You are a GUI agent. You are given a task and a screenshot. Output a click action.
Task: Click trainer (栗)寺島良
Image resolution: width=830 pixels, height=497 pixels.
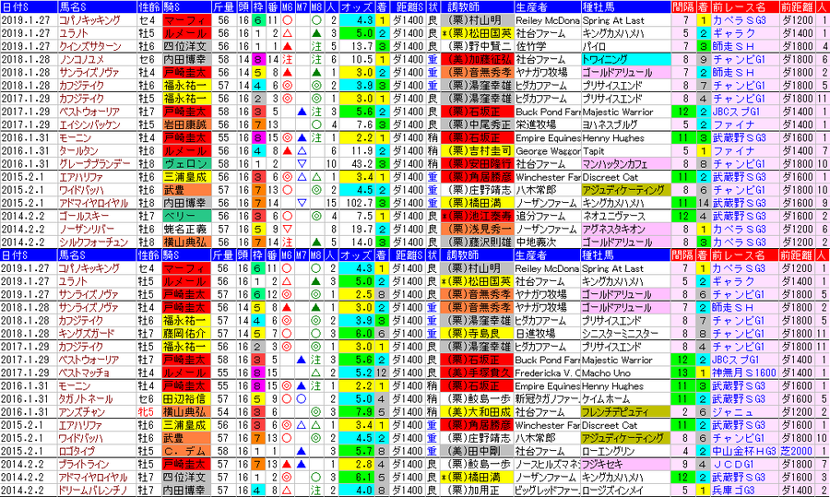coord(478,334)
